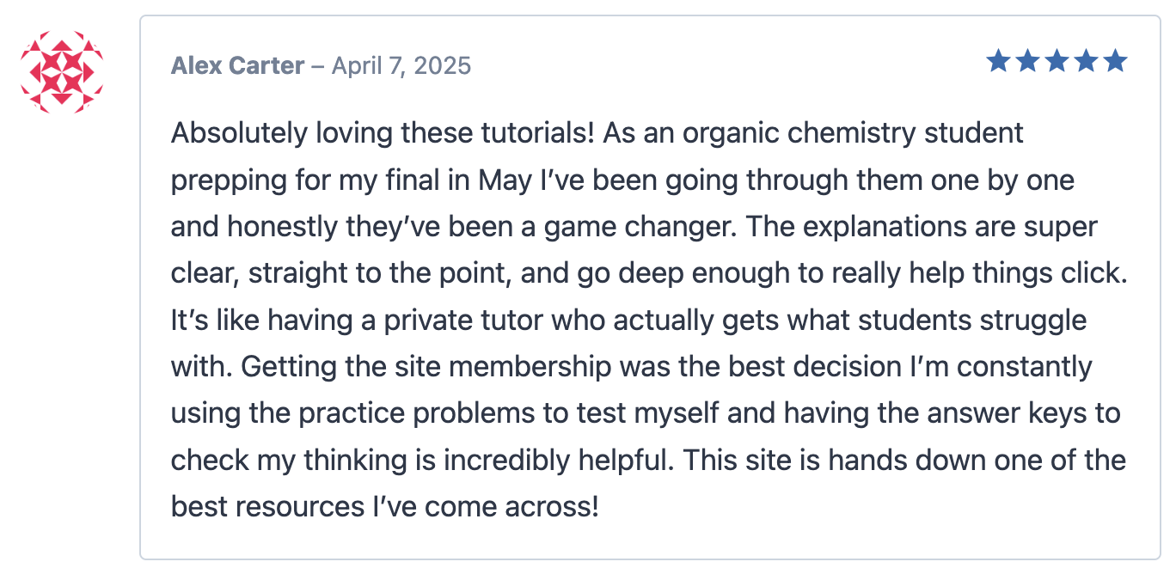Click the pink geometric reviewer avatar

[62, 72]
